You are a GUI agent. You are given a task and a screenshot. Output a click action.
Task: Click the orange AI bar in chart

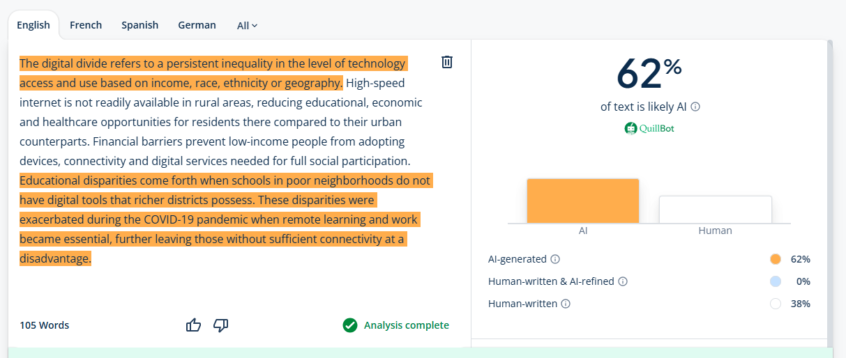[582, 201]
